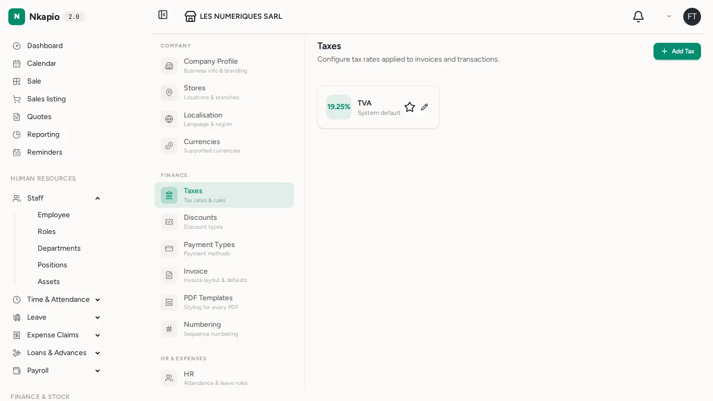
Task: Click the Stores location pin icon
Action: pos(169,92)
